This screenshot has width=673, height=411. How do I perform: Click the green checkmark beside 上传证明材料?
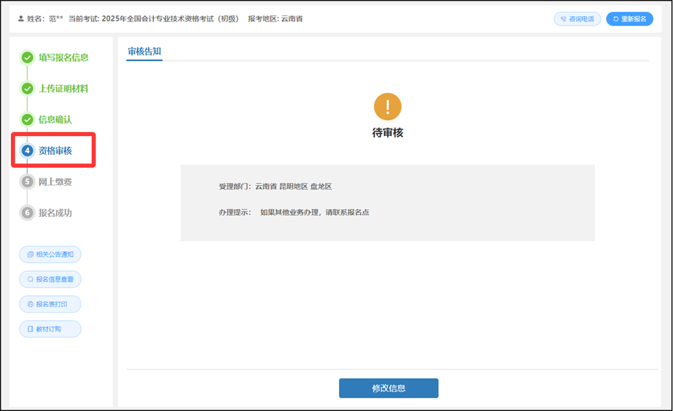tap(28, 88)
